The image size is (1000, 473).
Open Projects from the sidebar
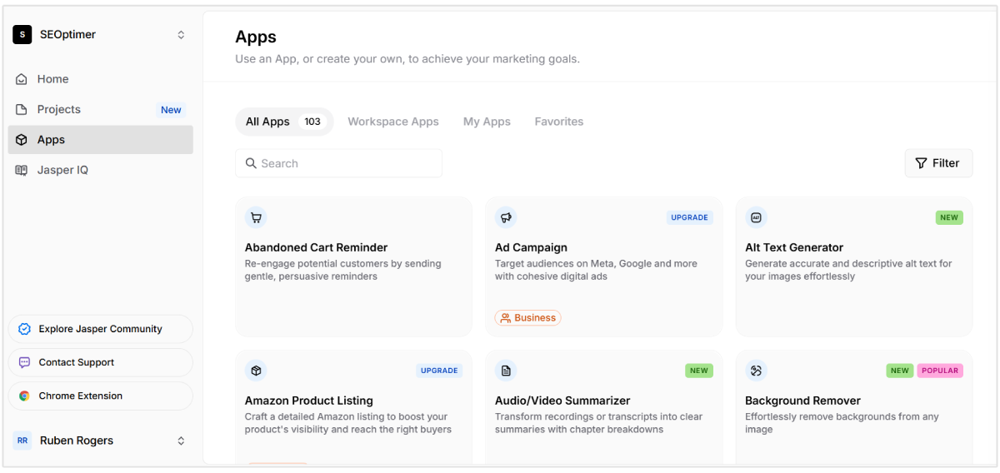click(58, 109)
